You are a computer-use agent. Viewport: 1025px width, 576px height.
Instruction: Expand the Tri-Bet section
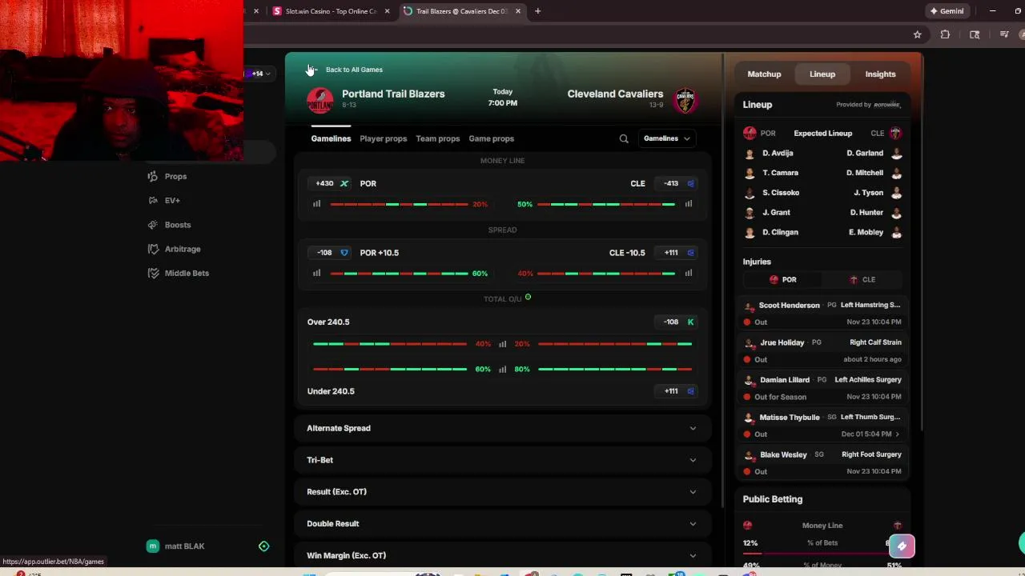[x=502, y=460]
